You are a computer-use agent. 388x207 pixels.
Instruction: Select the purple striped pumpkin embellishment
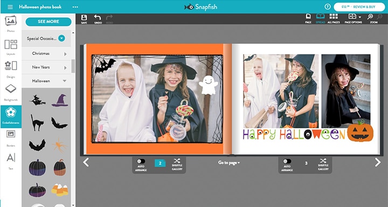click(x=37, y=168)
